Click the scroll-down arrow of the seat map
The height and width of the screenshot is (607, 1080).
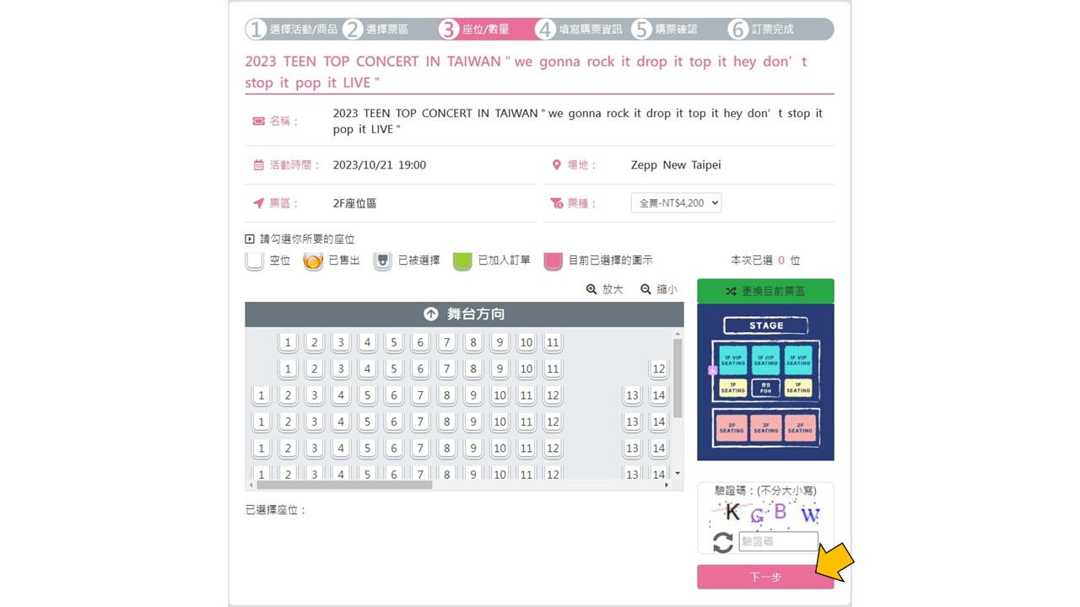[x=677, y=474]
